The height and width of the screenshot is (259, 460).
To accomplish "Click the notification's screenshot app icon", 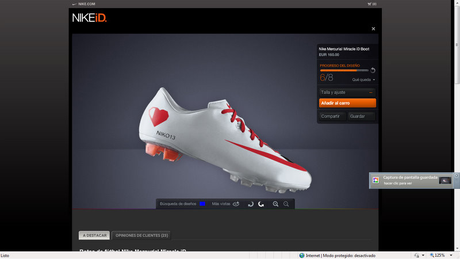I will pyautogui.click(x=376, y=180).
